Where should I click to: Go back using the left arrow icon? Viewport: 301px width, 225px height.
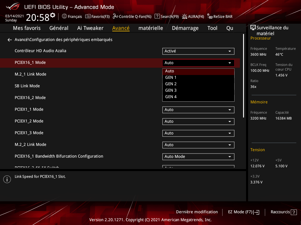click(x=10, y=40)
